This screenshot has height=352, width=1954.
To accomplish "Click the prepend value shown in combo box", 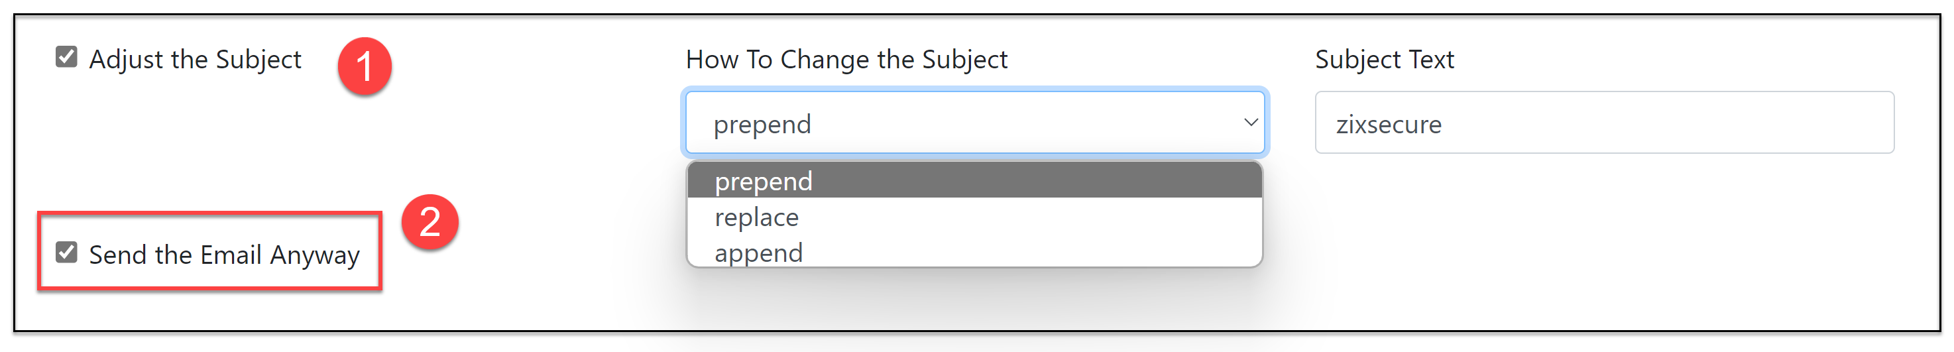I will [762, 125].
